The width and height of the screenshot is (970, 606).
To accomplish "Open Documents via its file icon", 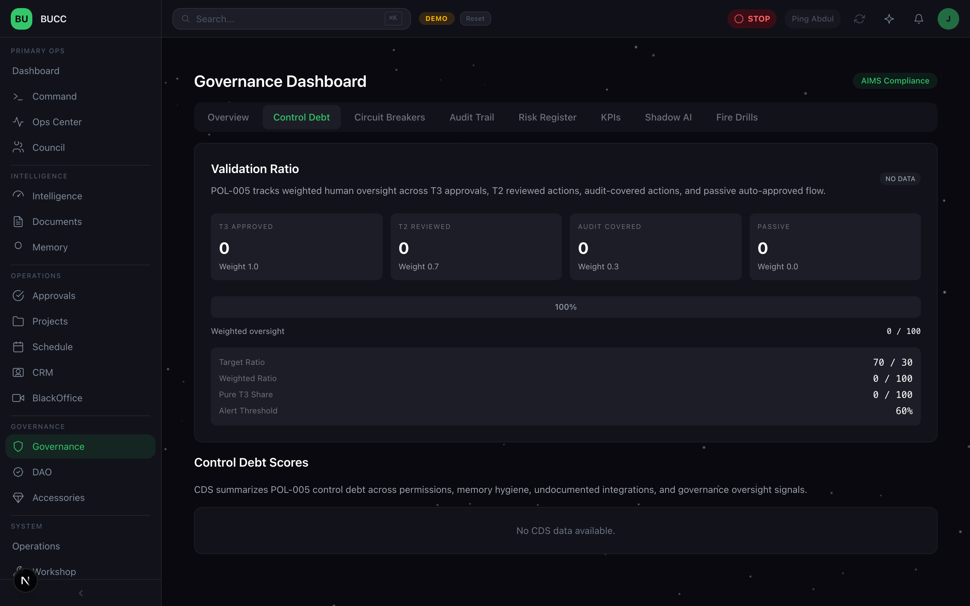I will click(18, 222).
